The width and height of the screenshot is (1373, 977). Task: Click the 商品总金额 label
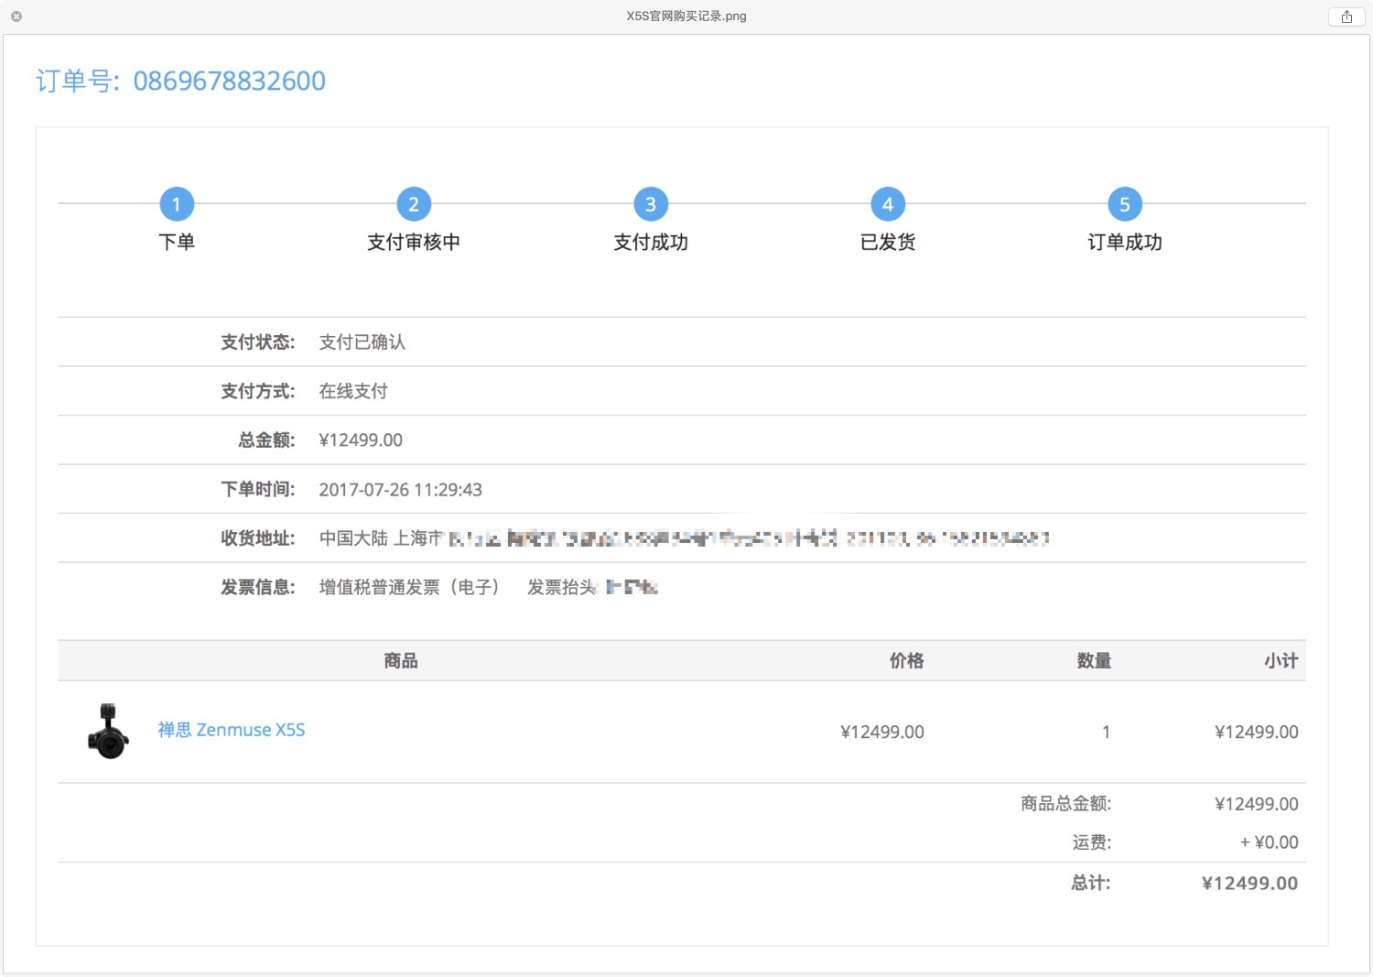point(1066,804)
